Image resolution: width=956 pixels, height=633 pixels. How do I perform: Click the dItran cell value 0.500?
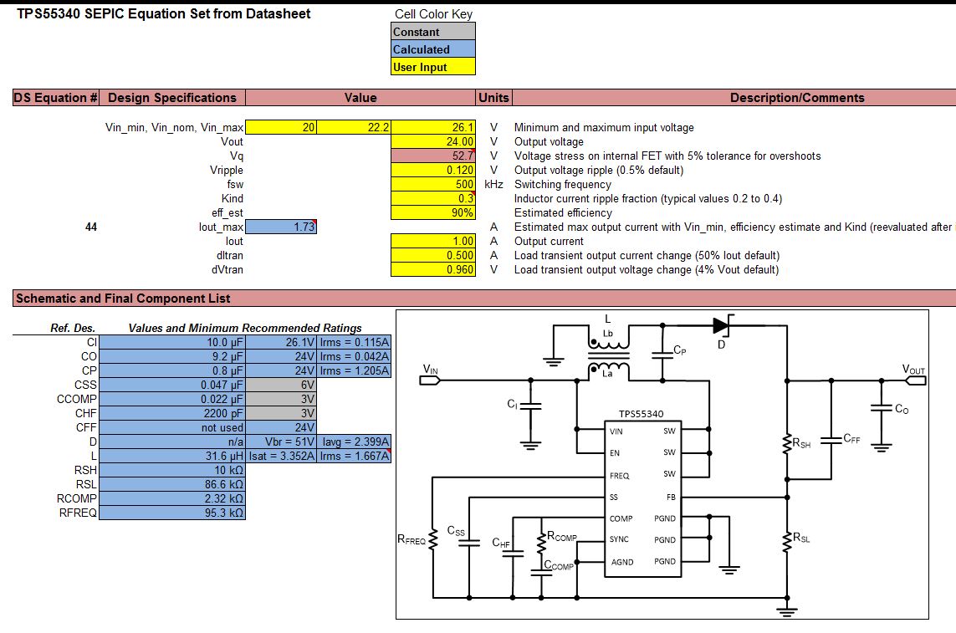point(433,255)
